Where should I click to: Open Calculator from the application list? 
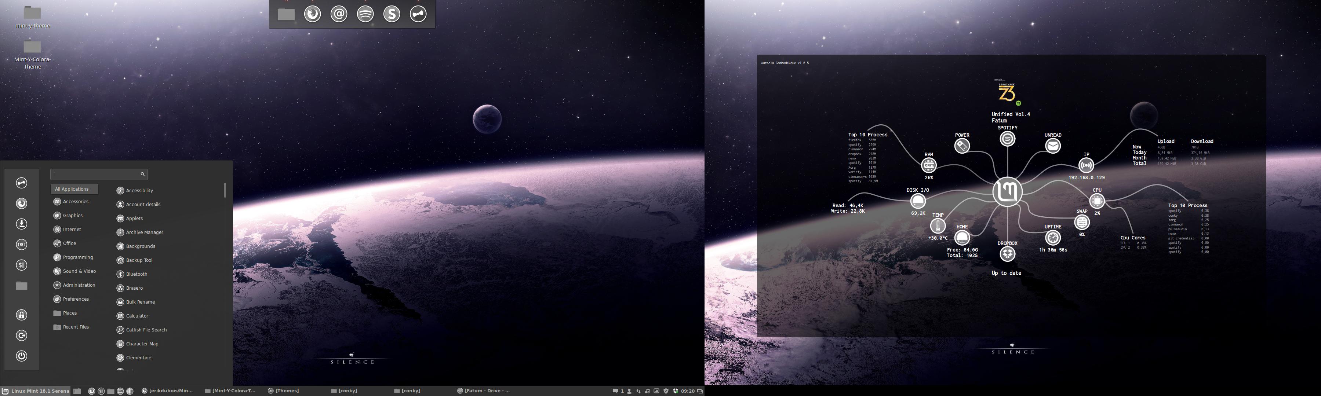tap(132, 316)
